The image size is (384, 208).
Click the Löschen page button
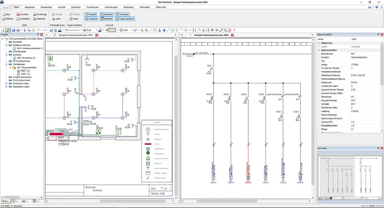24,15
